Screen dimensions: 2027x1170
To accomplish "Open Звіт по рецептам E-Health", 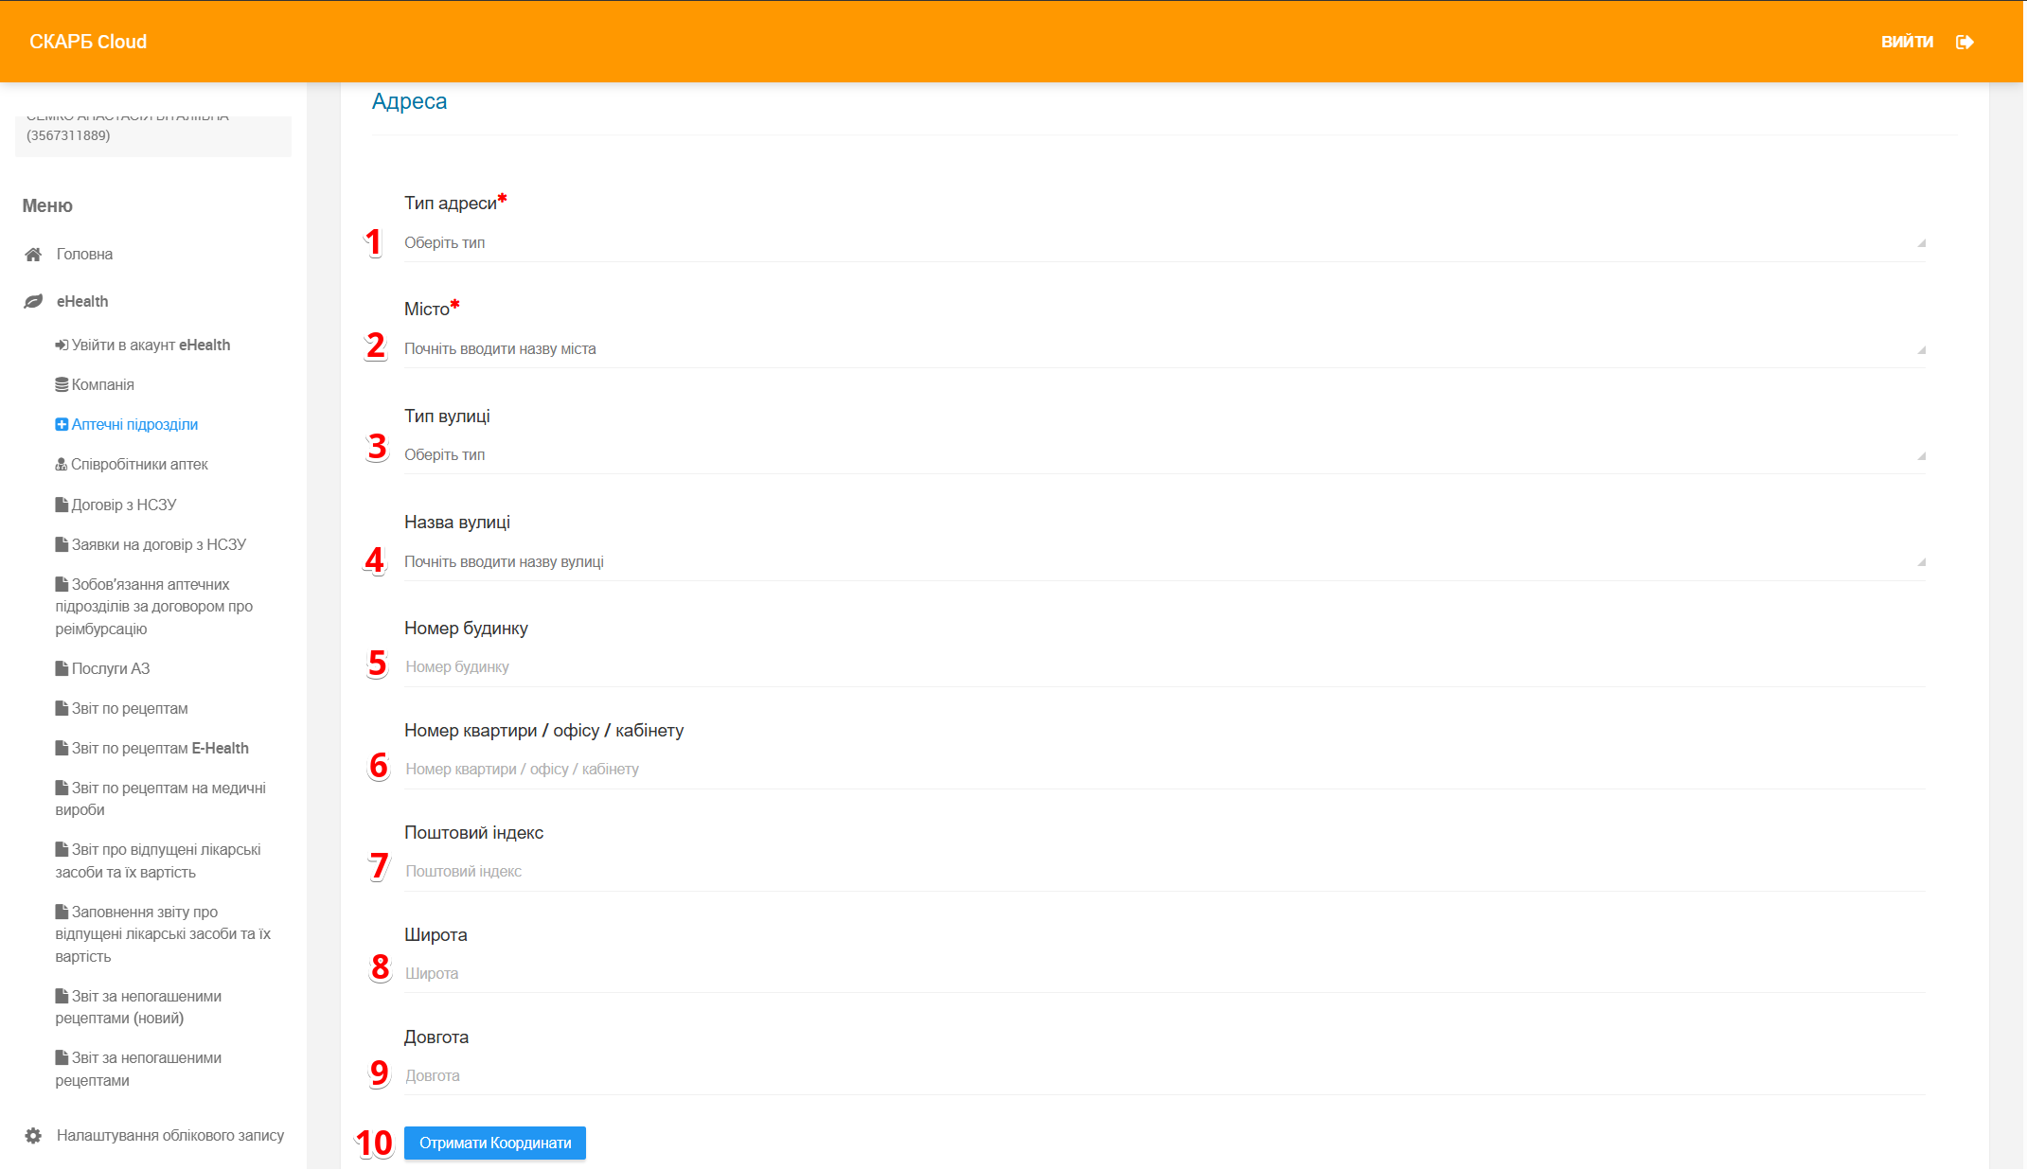I will tap(159, 748).
